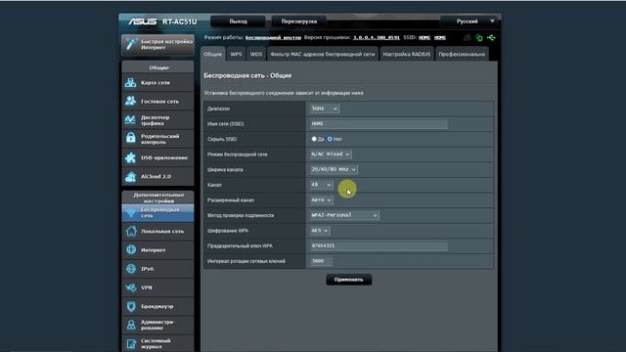Open Локальная сеть house icon
626x352 pixels.
tap(130, 231)
